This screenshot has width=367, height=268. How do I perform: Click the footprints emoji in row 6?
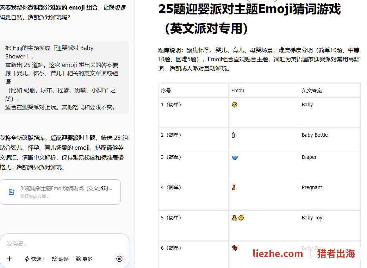[235, 248]
